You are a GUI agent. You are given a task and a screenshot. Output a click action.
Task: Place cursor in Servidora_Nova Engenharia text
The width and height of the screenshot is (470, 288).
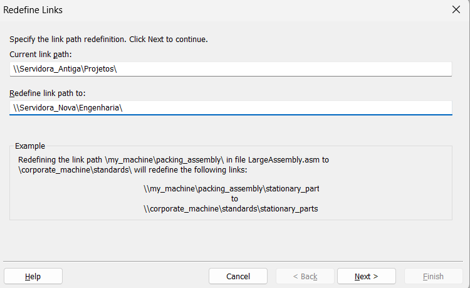pyautogui.click(x=68, y=108)
